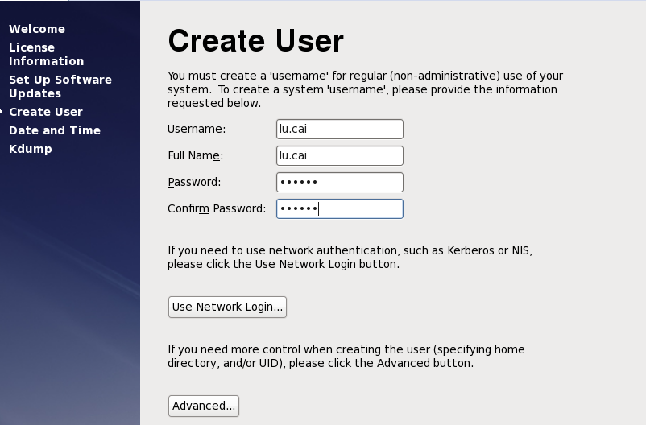Click the Create User heading
This screenshot has height=425, width=646.
pos(256,41)
